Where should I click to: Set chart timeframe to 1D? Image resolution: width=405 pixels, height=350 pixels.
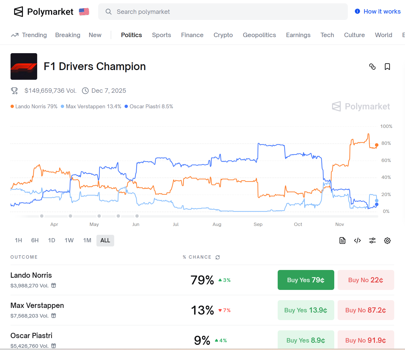point(52,240)
